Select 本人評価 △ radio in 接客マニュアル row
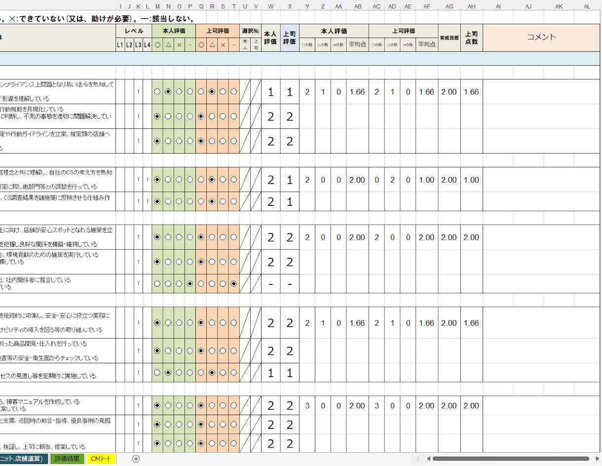 (x=168, y=406)
